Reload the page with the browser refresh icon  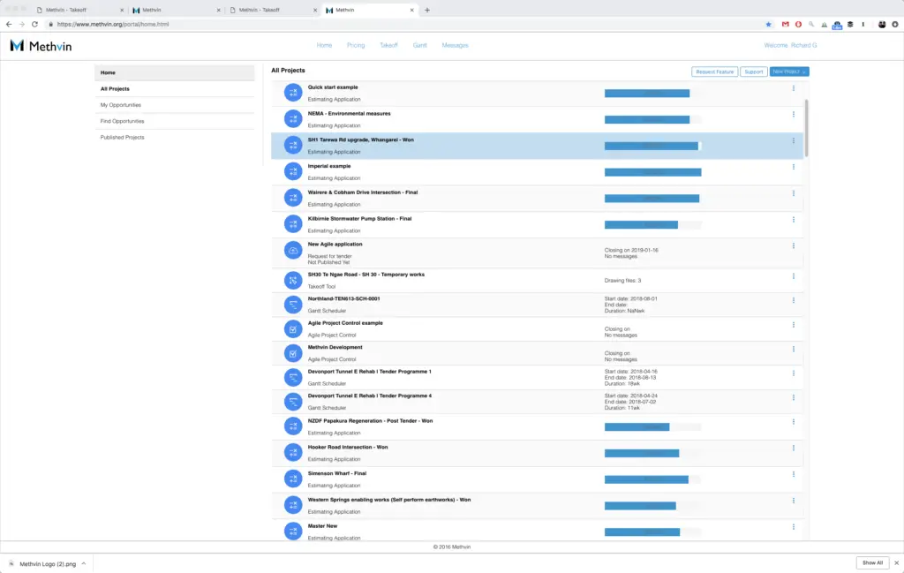click(x=34, y=24)
